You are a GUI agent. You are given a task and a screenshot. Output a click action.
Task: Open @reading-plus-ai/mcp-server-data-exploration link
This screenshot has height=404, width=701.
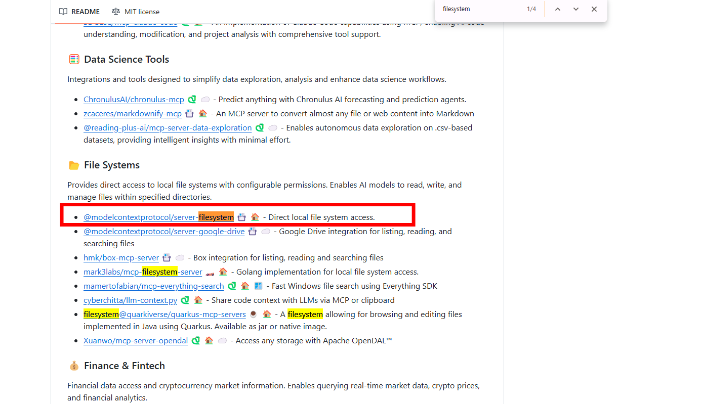[x=168, y=128]
